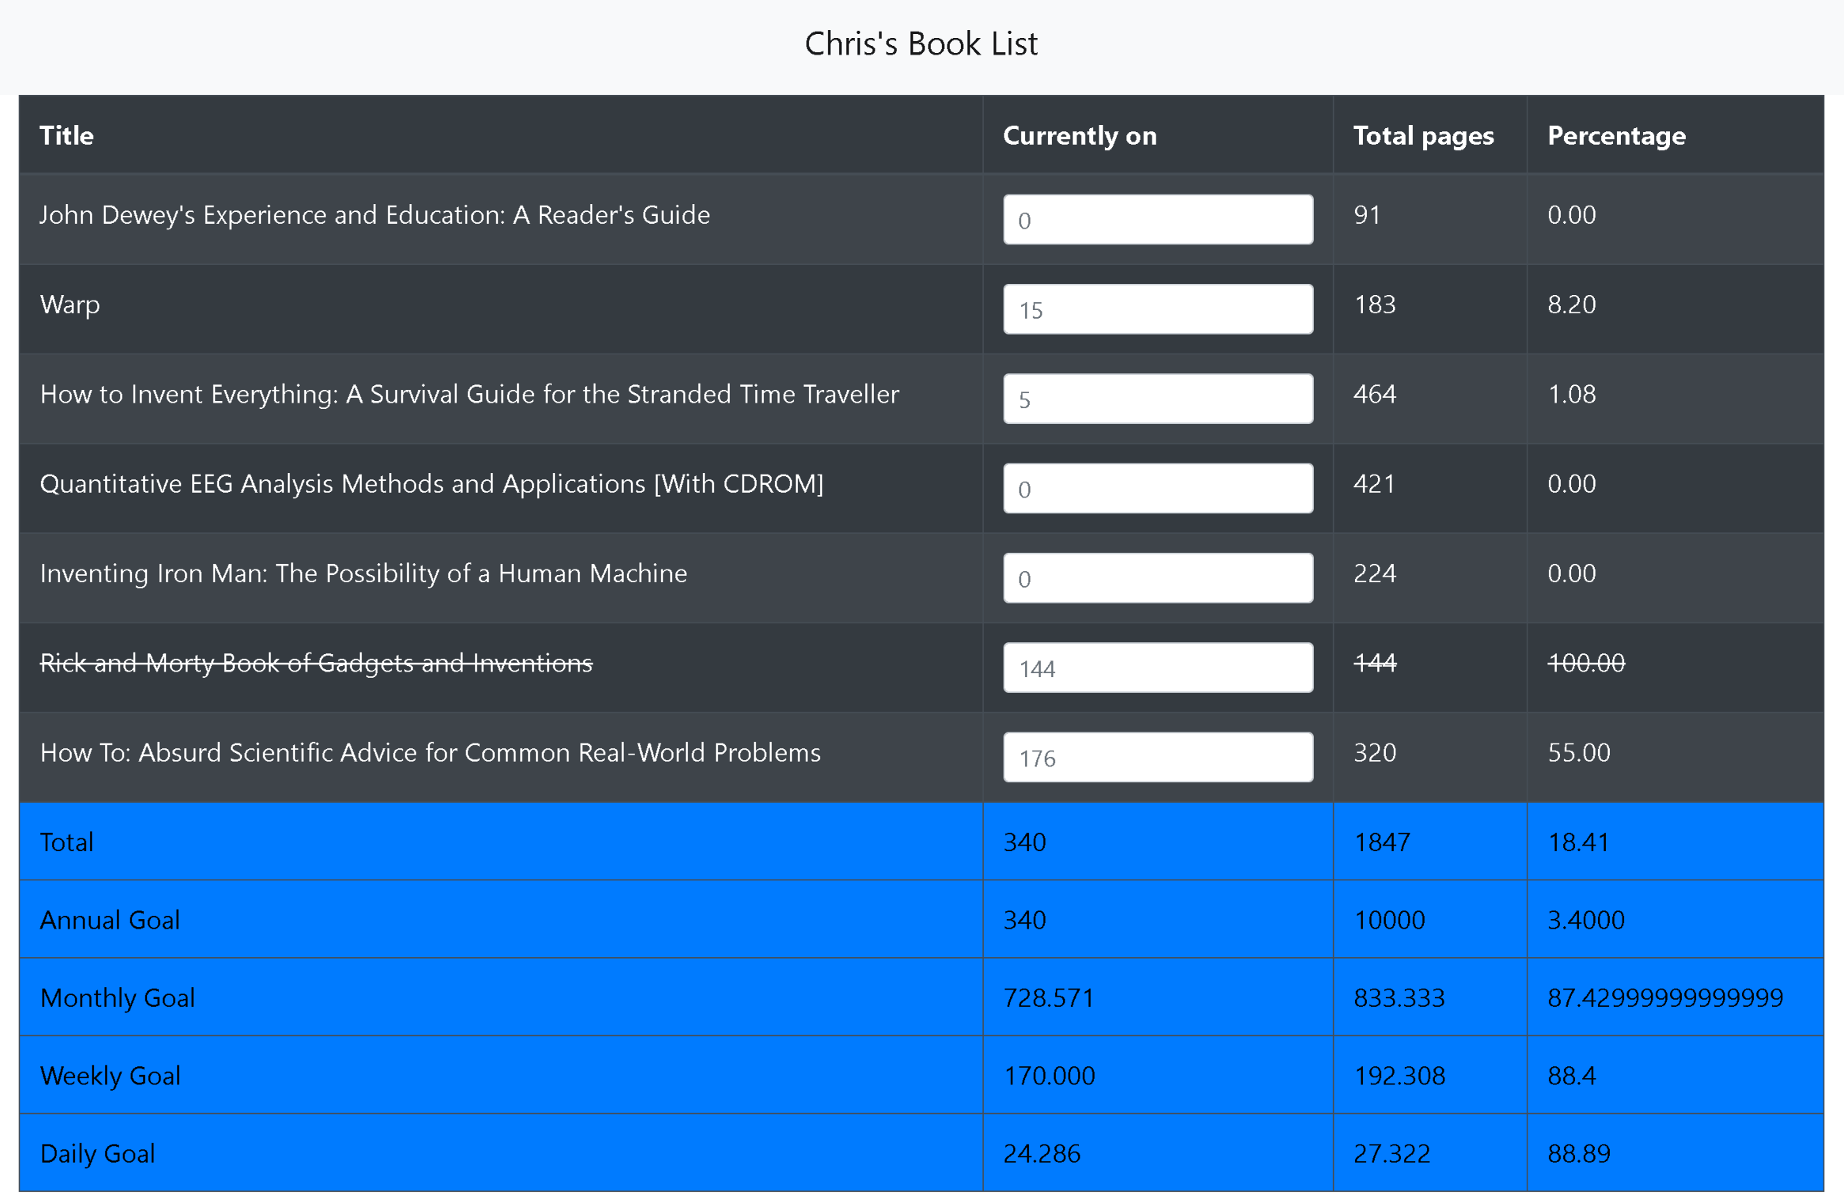Click the Warp book title
The image size is (1844, 1204).
click(70, 305)
